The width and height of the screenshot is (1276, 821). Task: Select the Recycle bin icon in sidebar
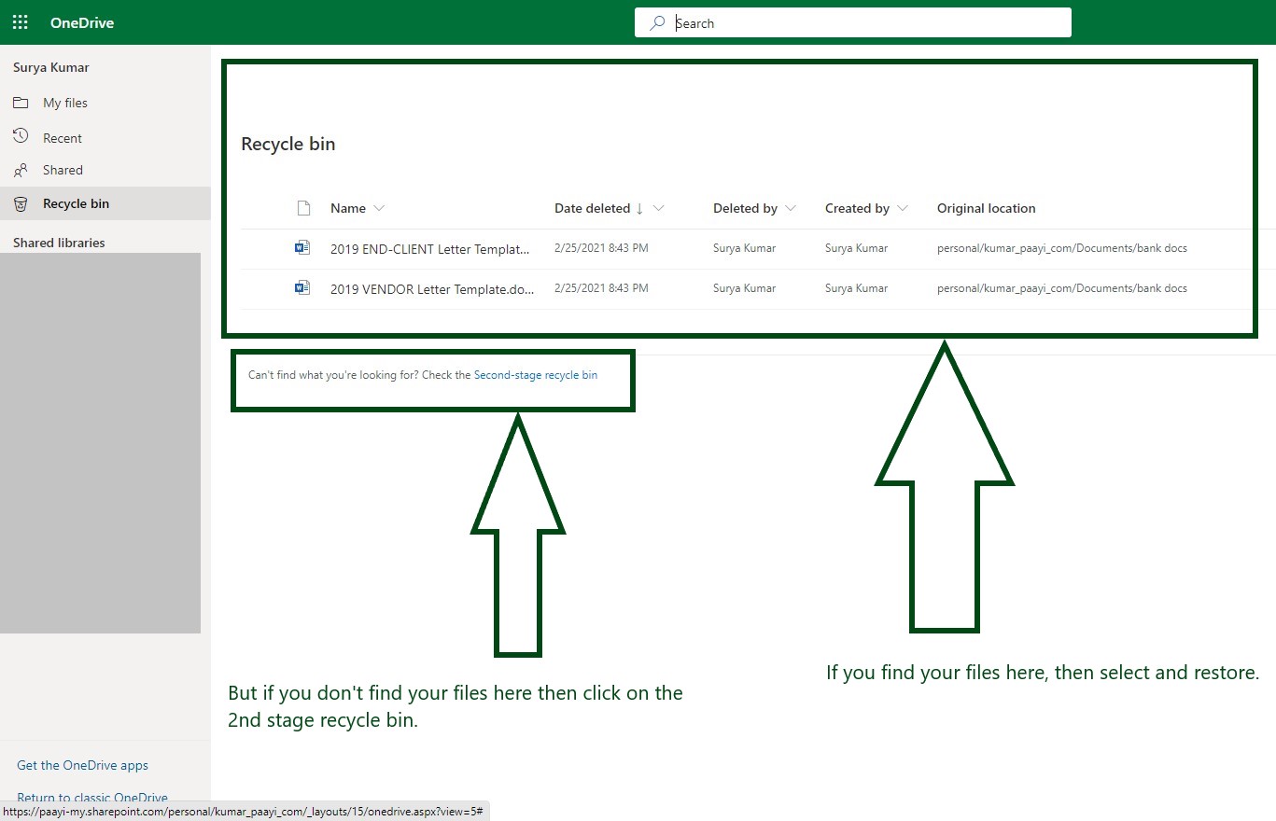pos(20,203)
